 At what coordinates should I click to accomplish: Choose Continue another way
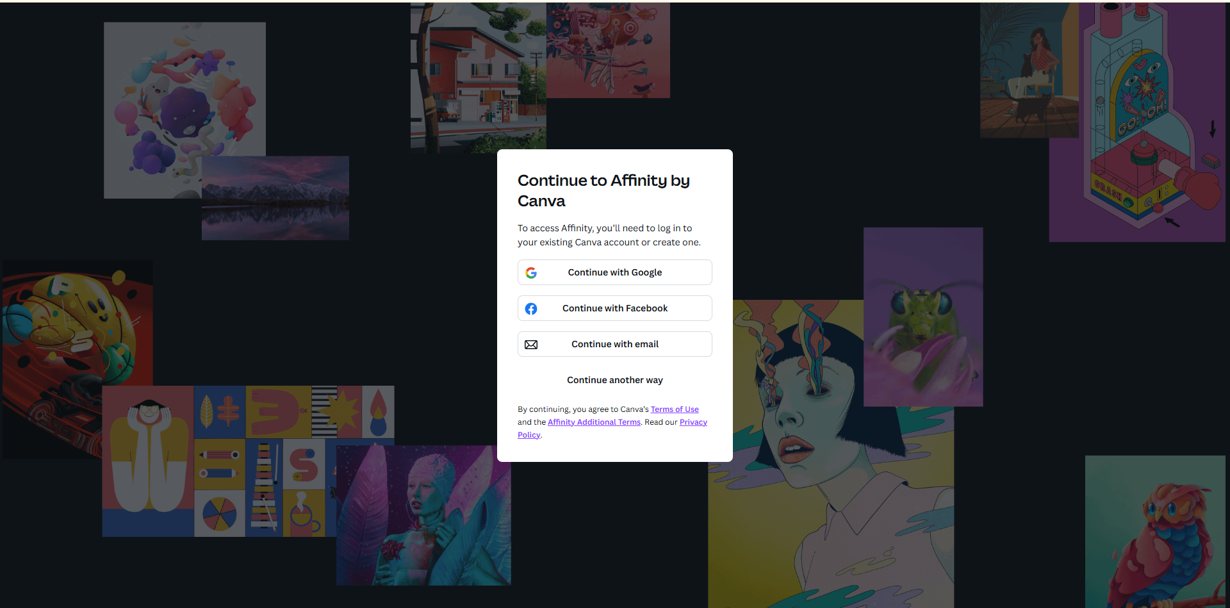(x=614, y=380)
